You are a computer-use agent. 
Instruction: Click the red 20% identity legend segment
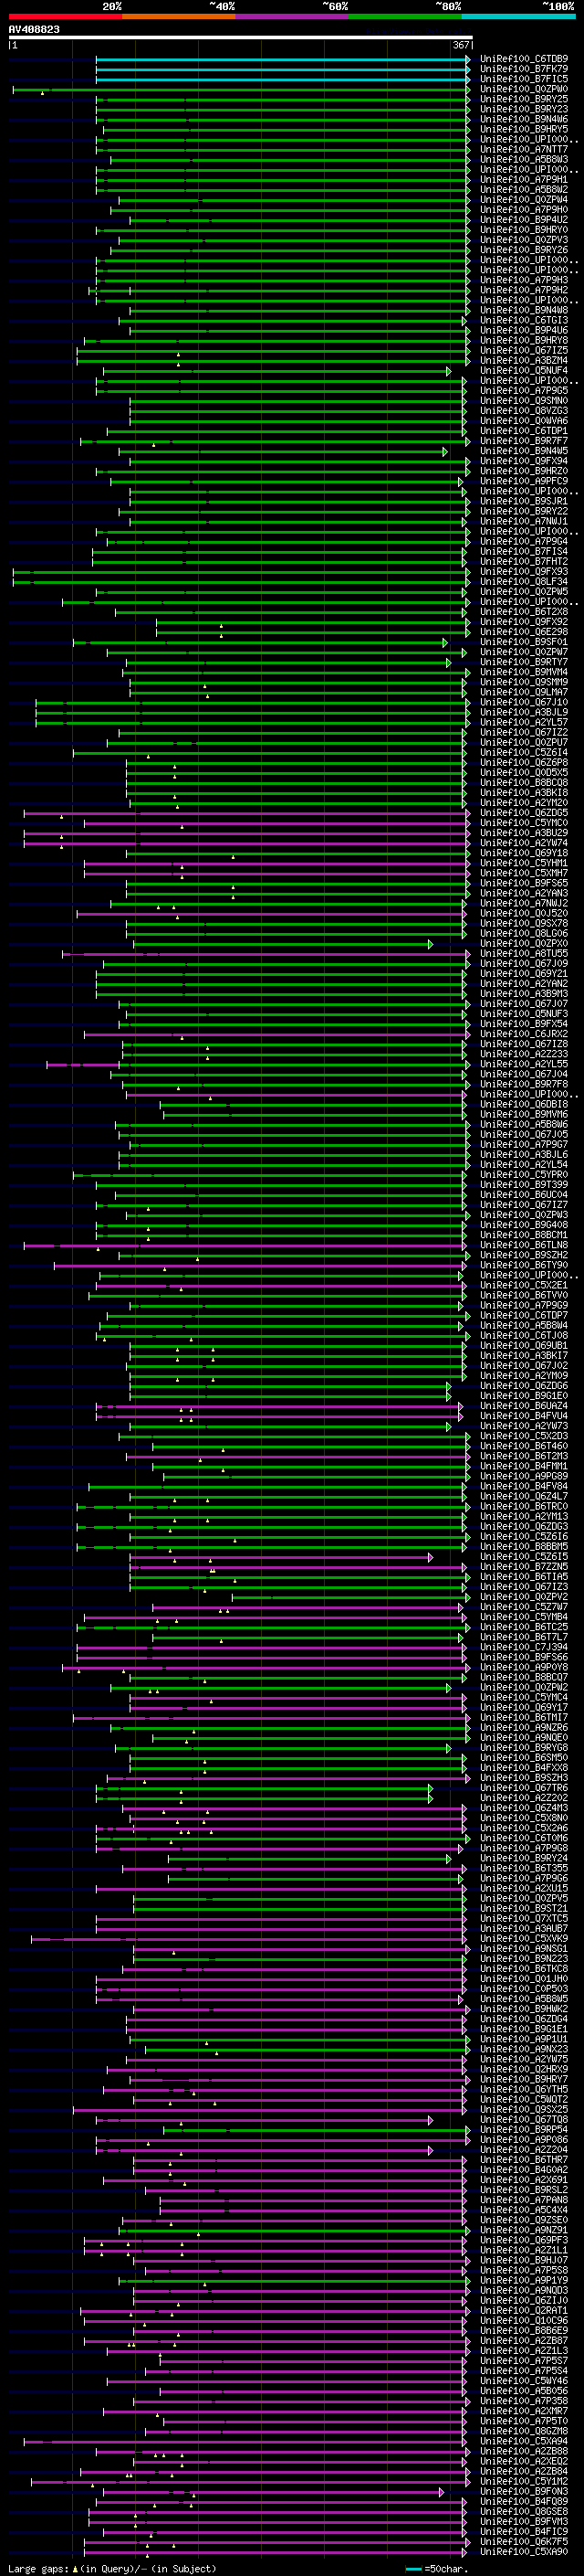(x=65, y=16)
